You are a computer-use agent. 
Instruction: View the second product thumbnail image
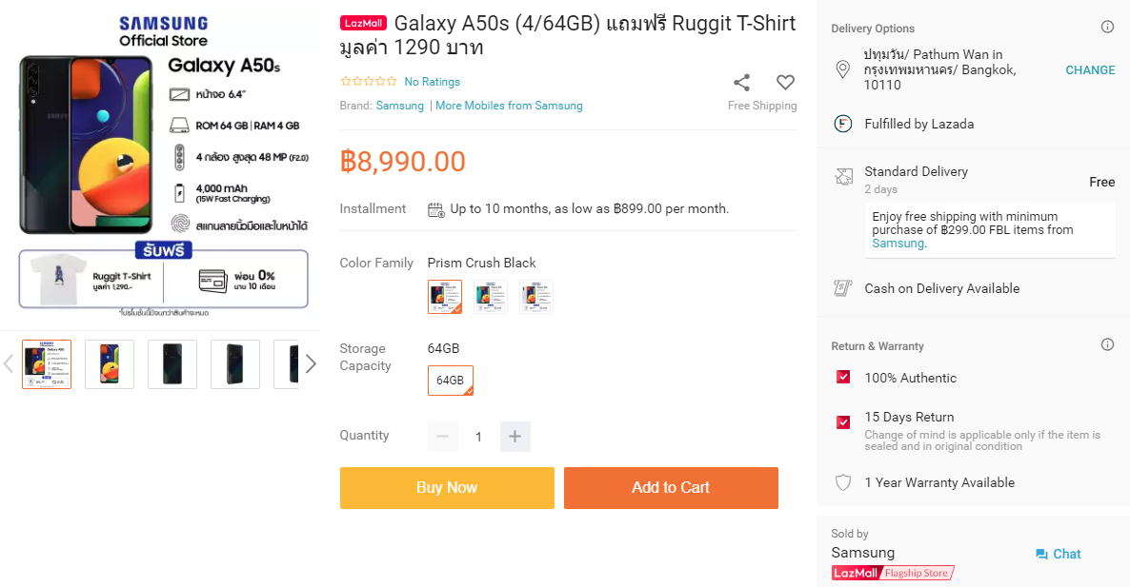110,364
